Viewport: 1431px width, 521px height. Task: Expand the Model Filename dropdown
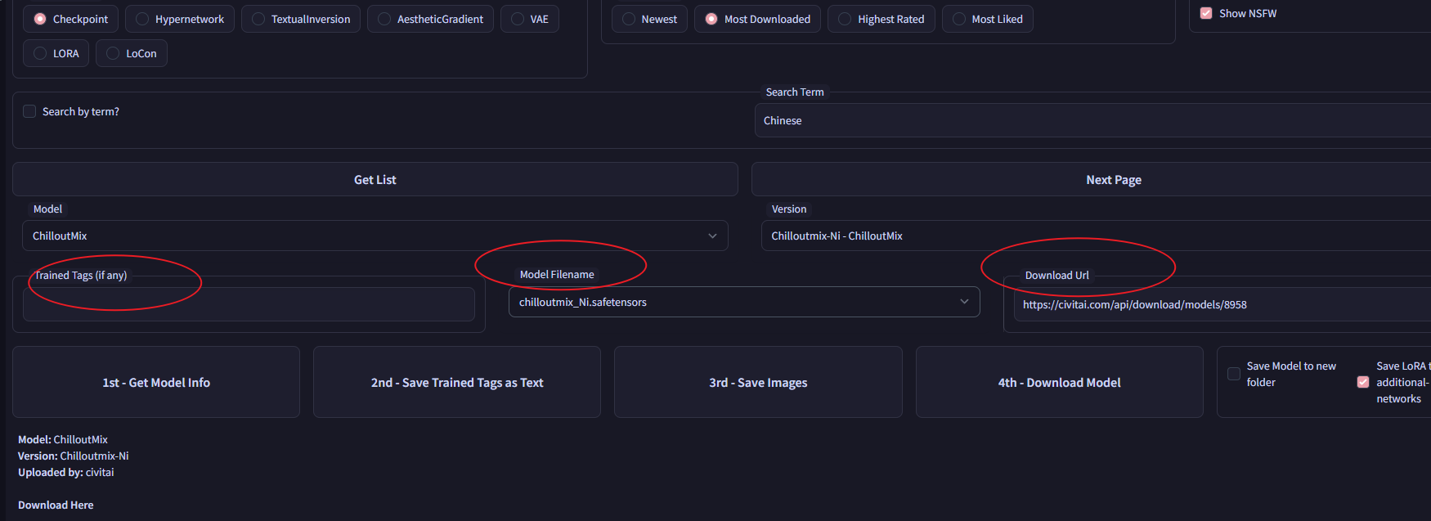(743, 302)
